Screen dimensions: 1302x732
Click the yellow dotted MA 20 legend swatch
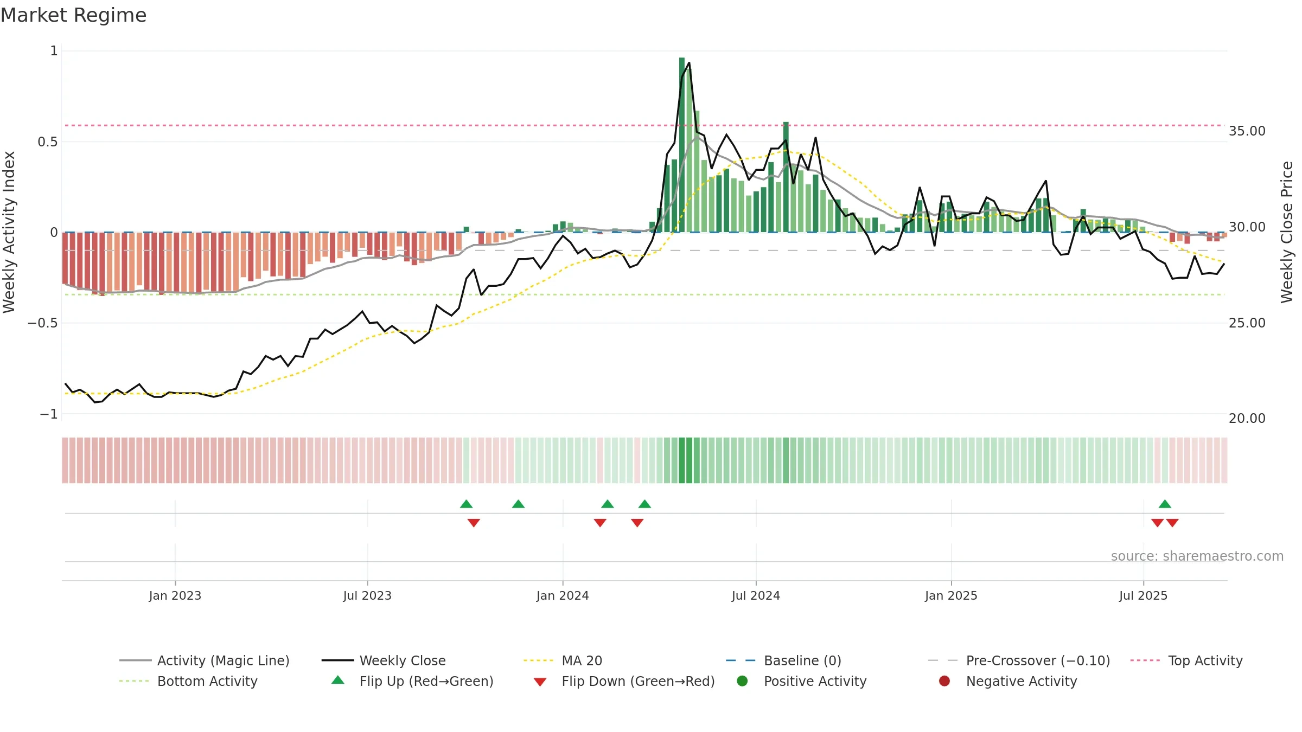(539, 660)
